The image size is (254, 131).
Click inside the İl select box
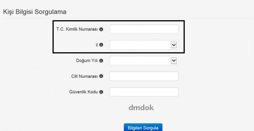(144, 45)
